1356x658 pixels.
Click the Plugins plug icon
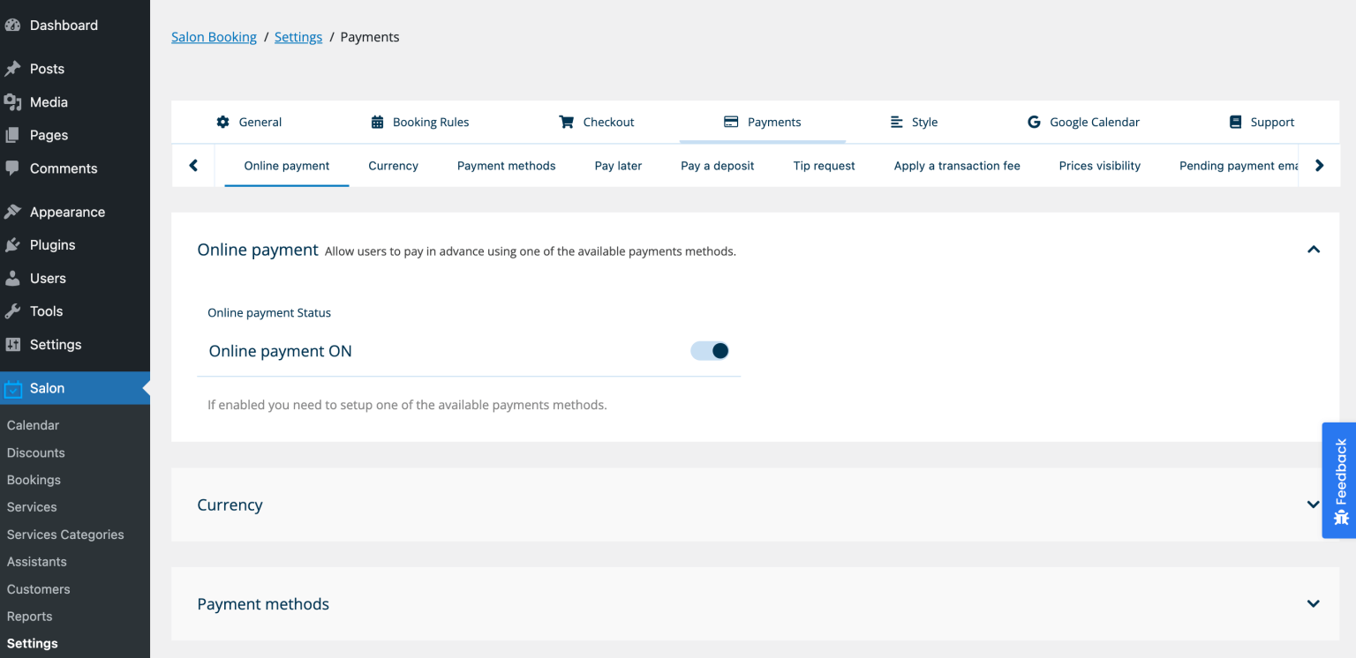(x=12, y=245)
